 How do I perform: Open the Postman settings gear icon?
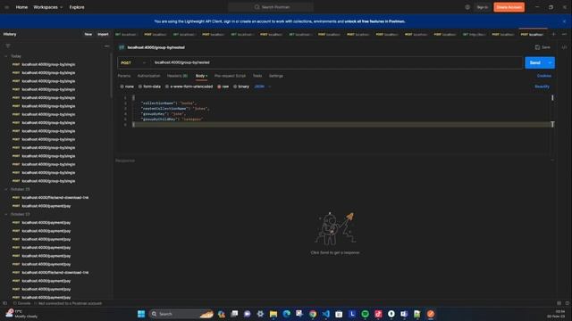467,7
